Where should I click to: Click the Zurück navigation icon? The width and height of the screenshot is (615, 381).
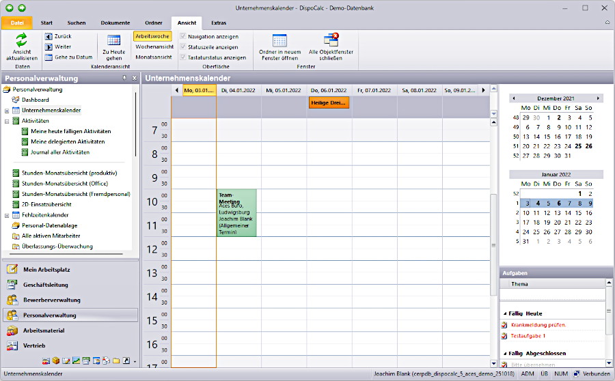pyautogui.click(x=49, y=36)
